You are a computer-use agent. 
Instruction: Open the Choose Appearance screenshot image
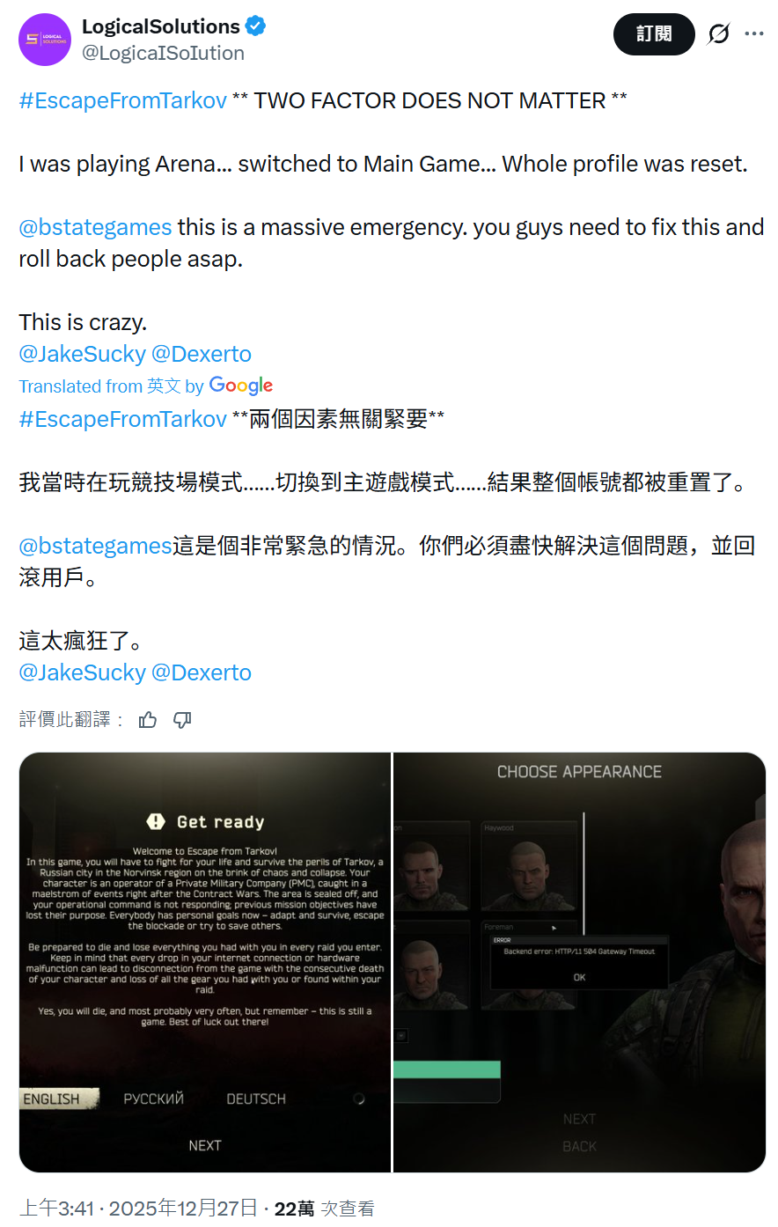pos(579,962)
